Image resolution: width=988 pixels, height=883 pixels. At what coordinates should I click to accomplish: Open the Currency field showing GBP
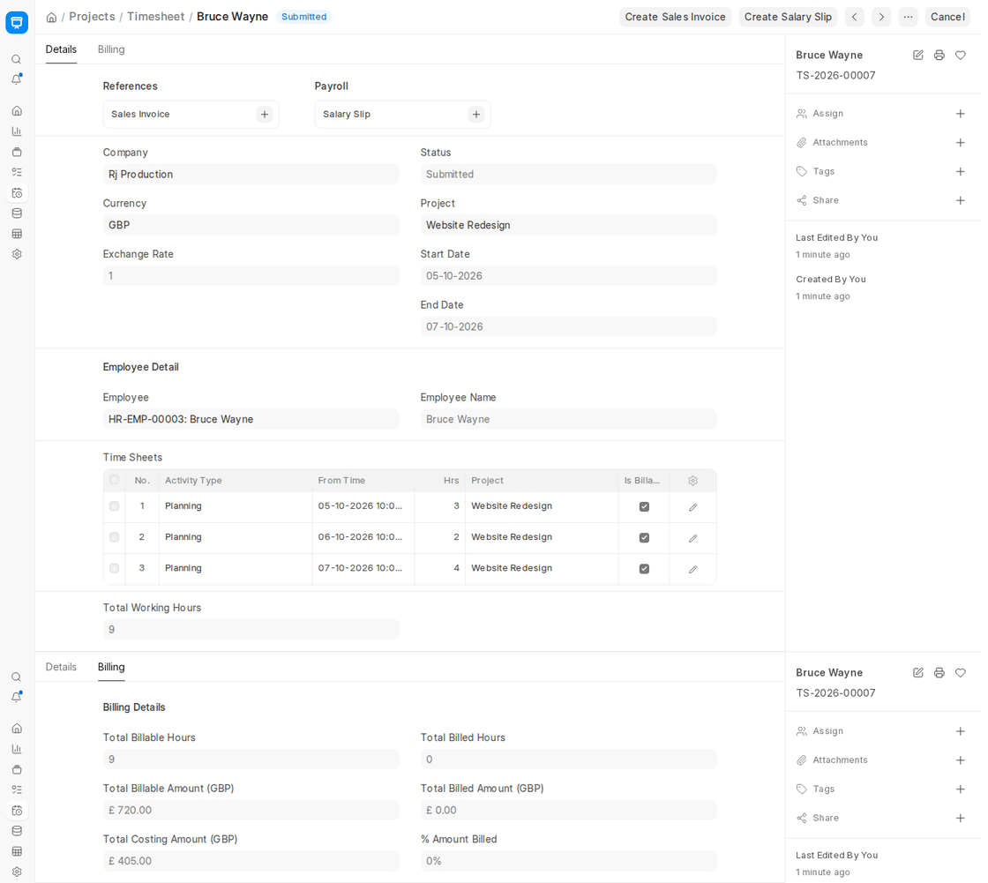tap(251, 225)
